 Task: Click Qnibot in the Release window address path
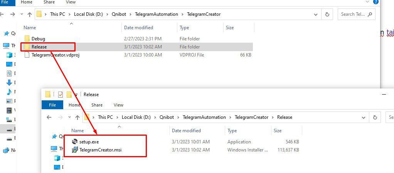coord(167,117)
